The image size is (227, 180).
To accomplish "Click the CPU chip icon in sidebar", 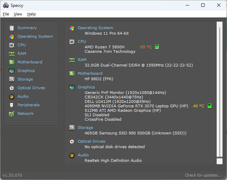I will pyautogui.click(x=12, y=45).
